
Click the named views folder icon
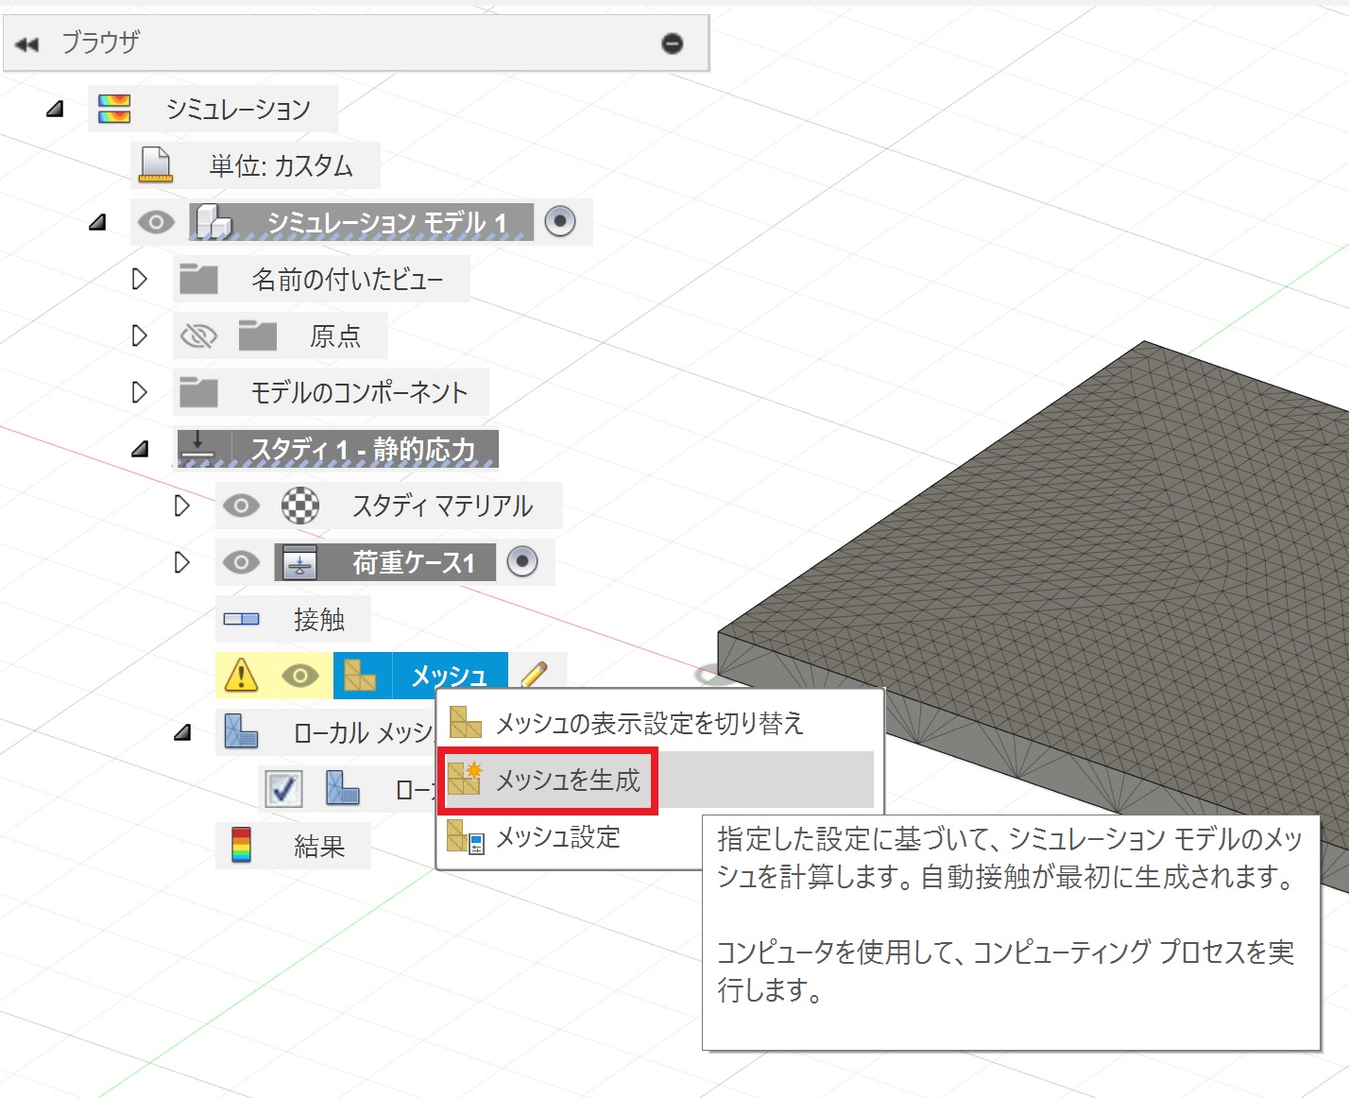click(198, 279)
